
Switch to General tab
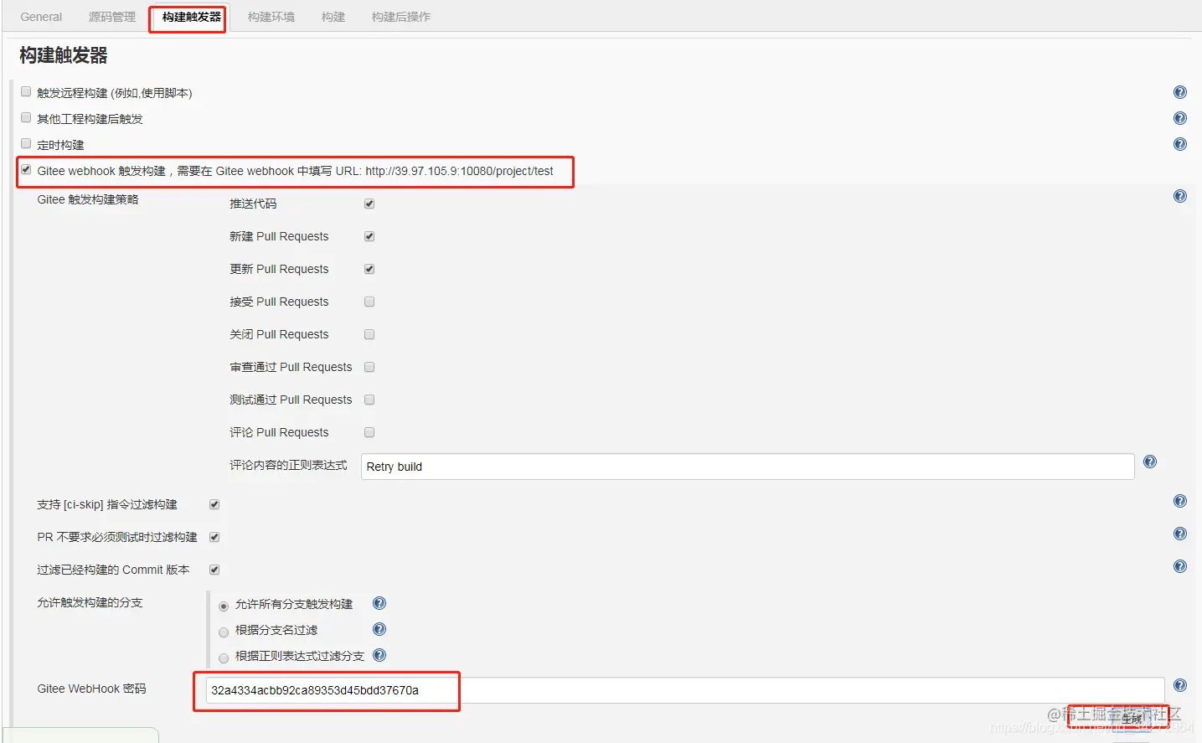coord(41,17)
